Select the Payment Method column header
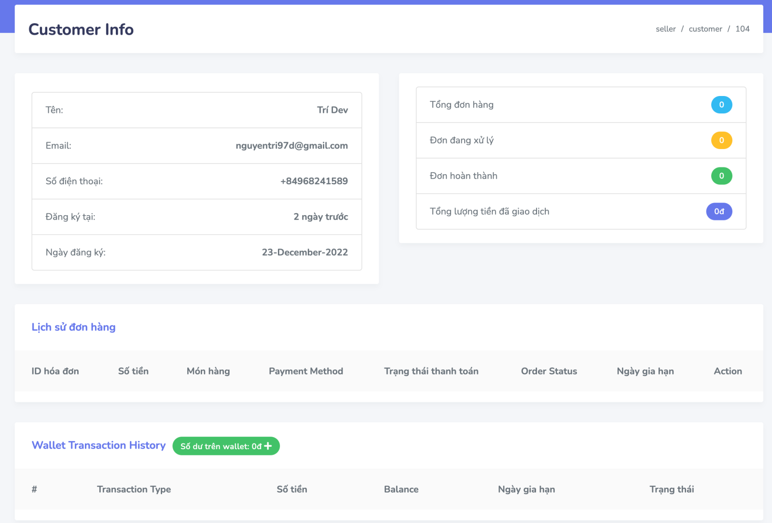Viewport: 772px width, 523px height. [306, 371]
